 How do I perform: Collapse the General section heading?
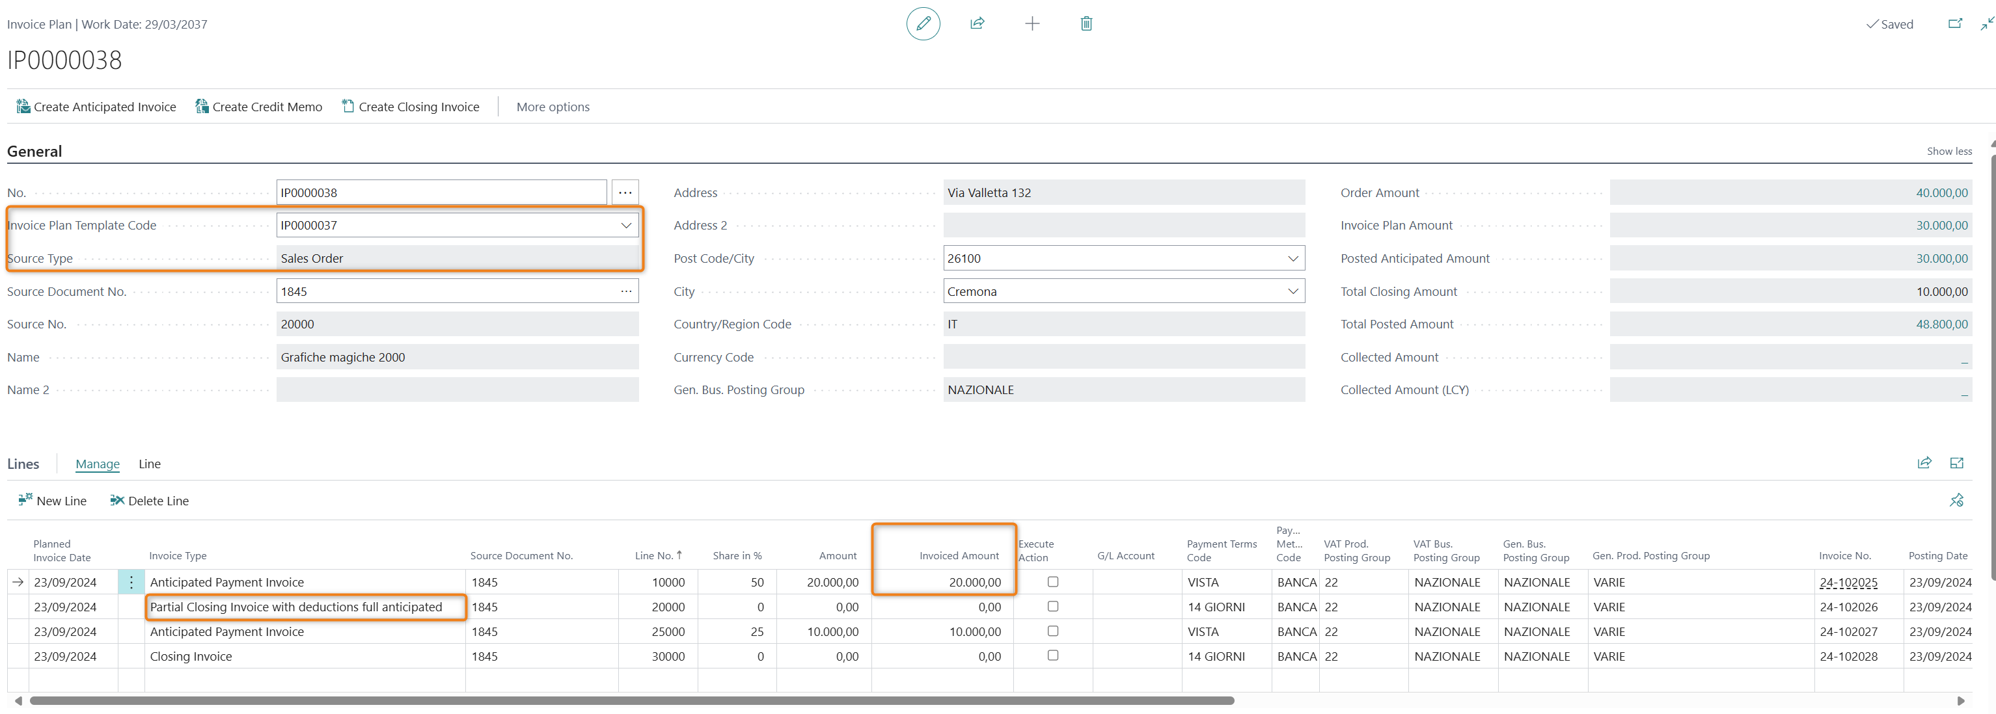coord(35,151)
